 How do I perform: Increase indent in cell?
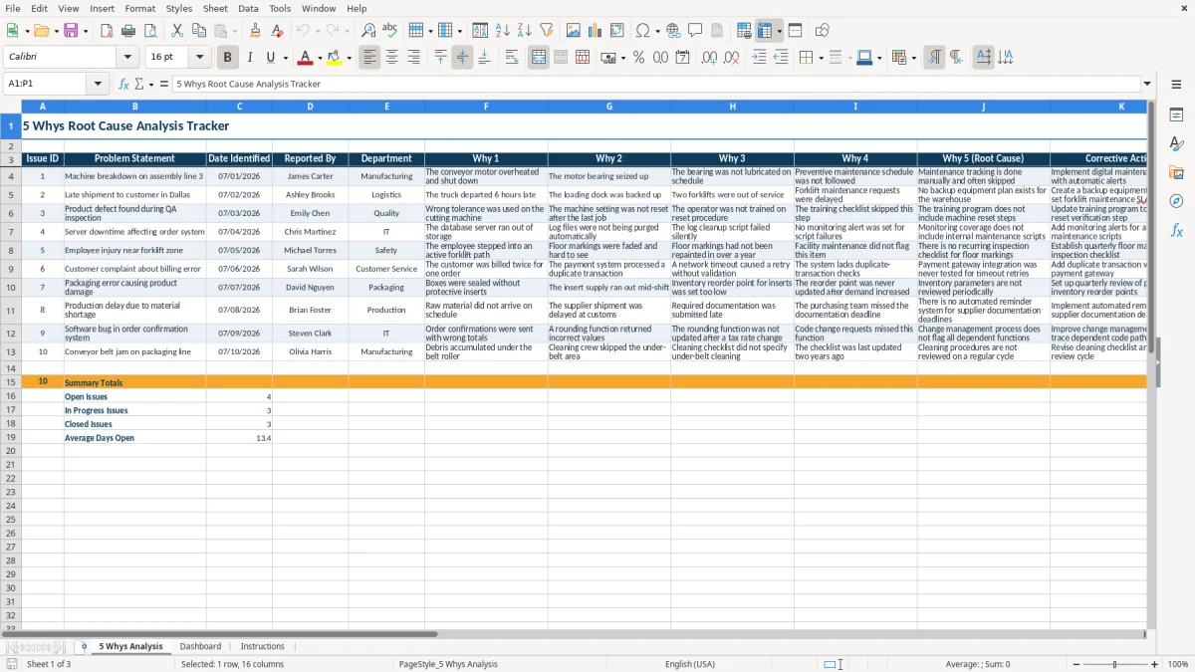click(x=759, y=58)
